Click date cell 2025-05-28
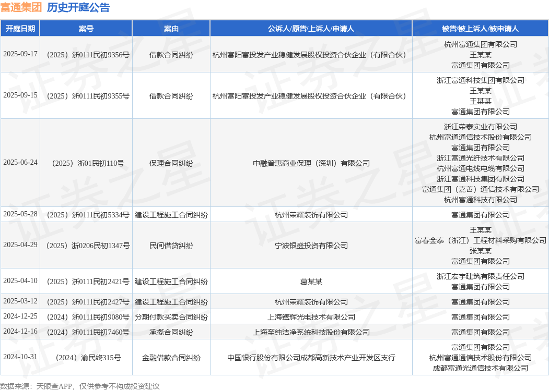The image size is (549, 391). 20,214
